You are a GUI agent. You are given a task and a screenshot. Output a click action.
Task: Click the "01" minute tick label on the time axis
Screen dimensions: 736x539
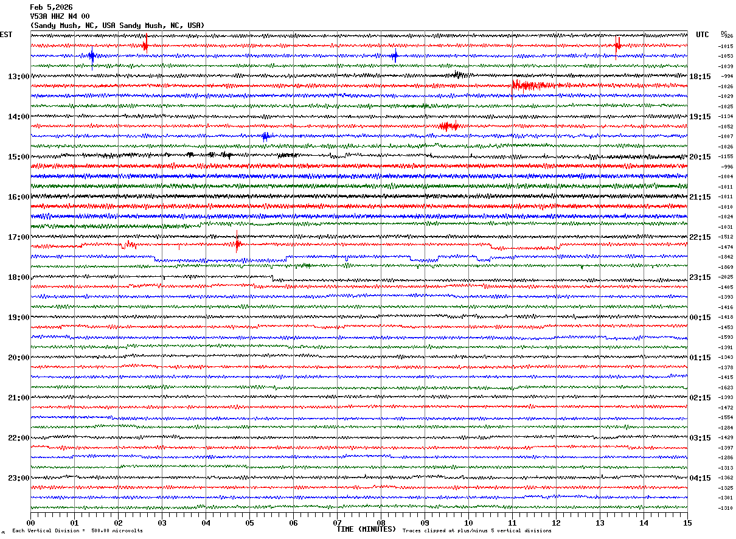point(74,523)
